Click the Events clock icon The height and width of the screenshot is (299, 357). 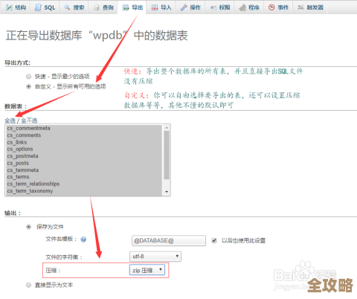[x=271, y=7]
